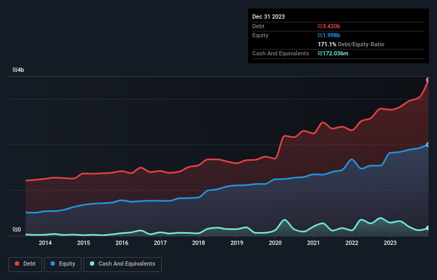Select the 2014 x-axis label
The width and height of the screenshot is (437, 280).
coord(45,243)
